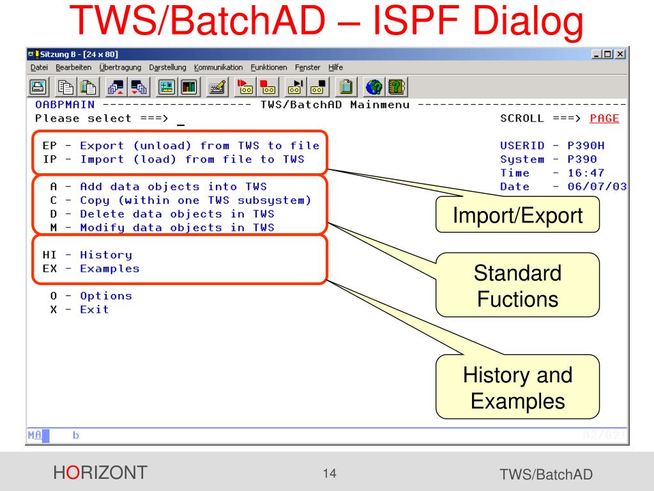Open the green Help book icon
This screenshot has width=654, height=491.
(397, 87)
